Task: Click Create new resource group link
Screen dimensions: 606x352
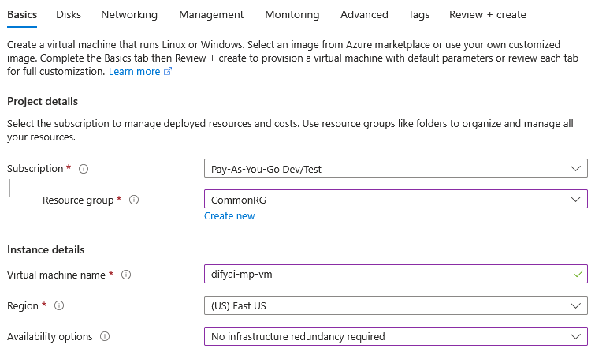Action: tap(229, 216)
